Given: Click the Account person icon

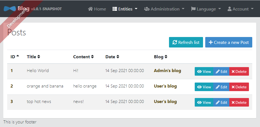Looking at the screenshot, I should [x=230, y=9].
